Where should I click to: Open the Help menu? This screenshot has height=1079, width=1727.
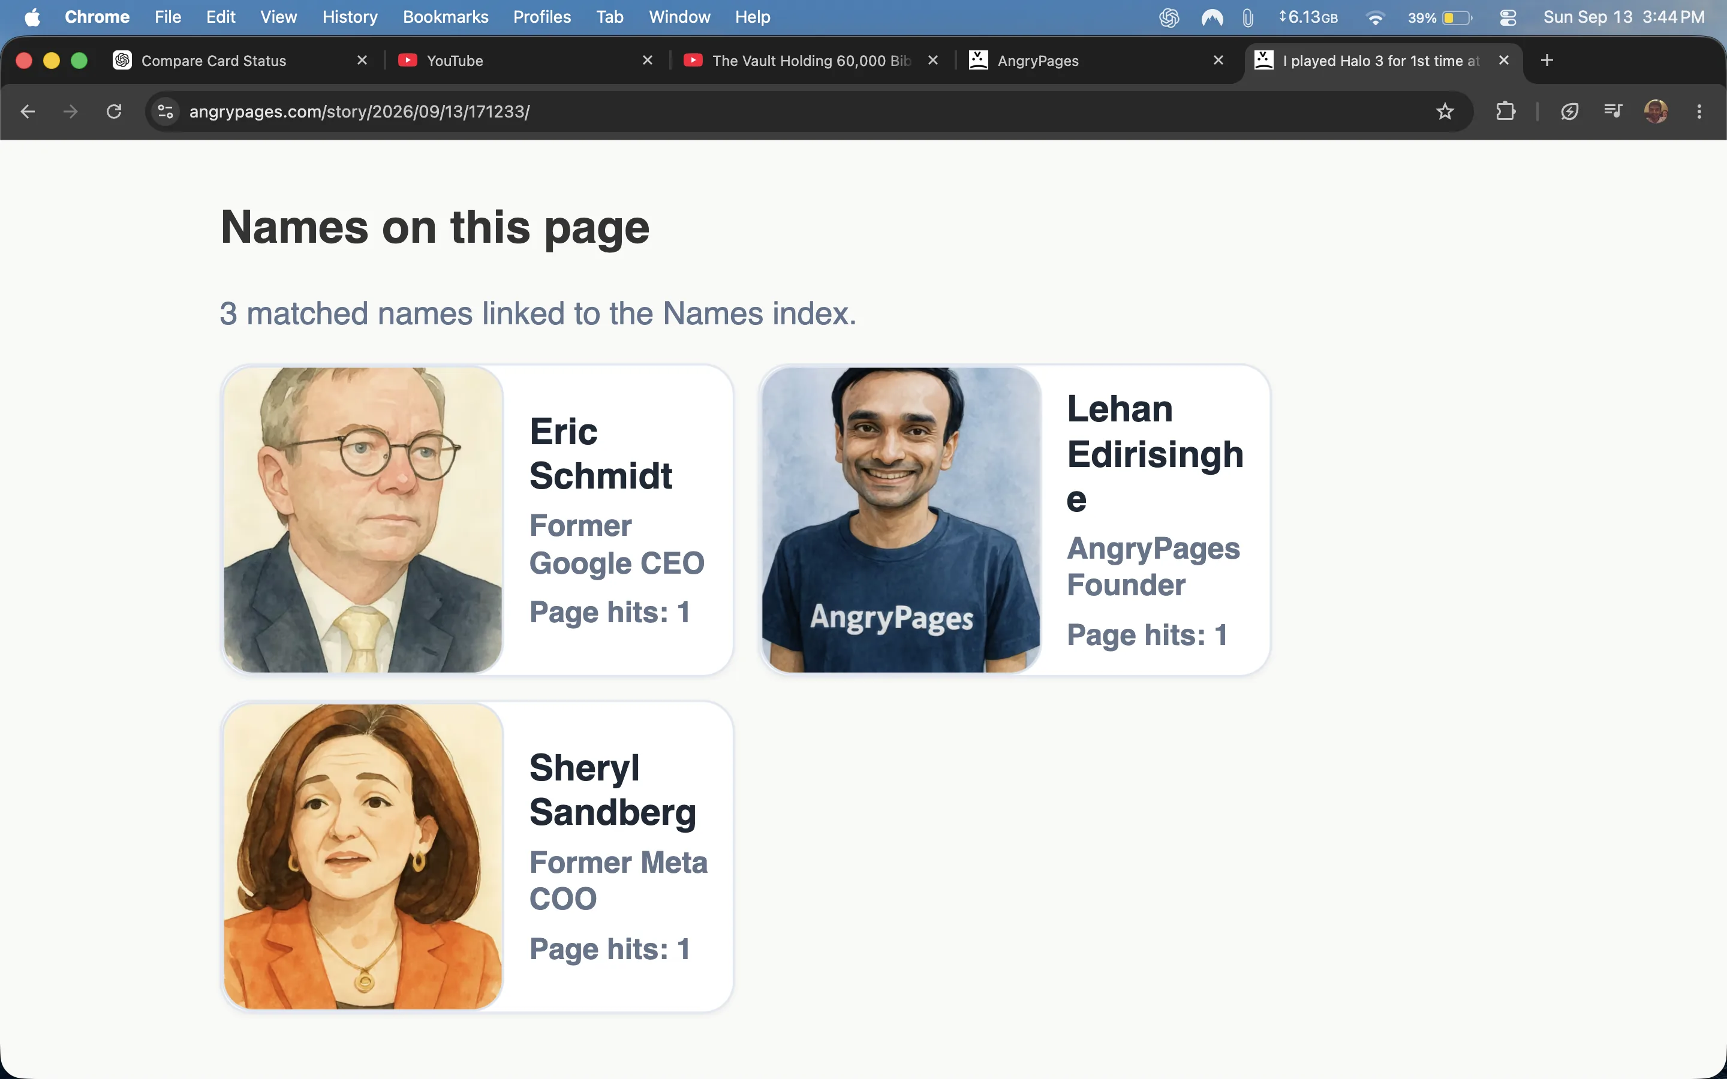point(753,17)
